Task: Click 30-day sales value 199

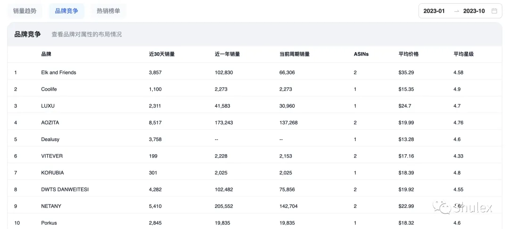Action: point(153,156)
